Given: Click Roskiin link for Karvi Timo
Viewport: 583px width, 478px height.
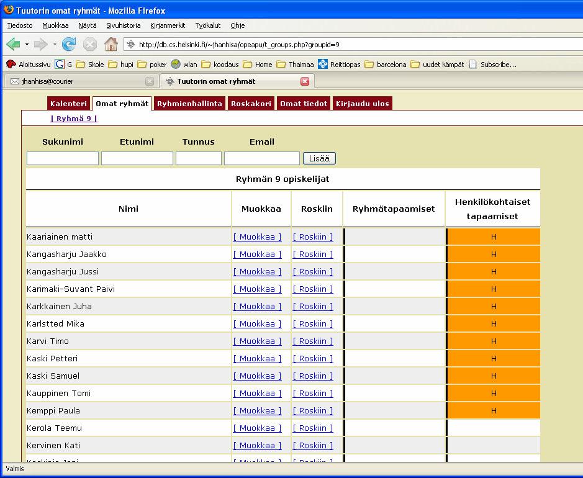Looking at the screenshot, I should pyautogui.click(x=313, y=341).
